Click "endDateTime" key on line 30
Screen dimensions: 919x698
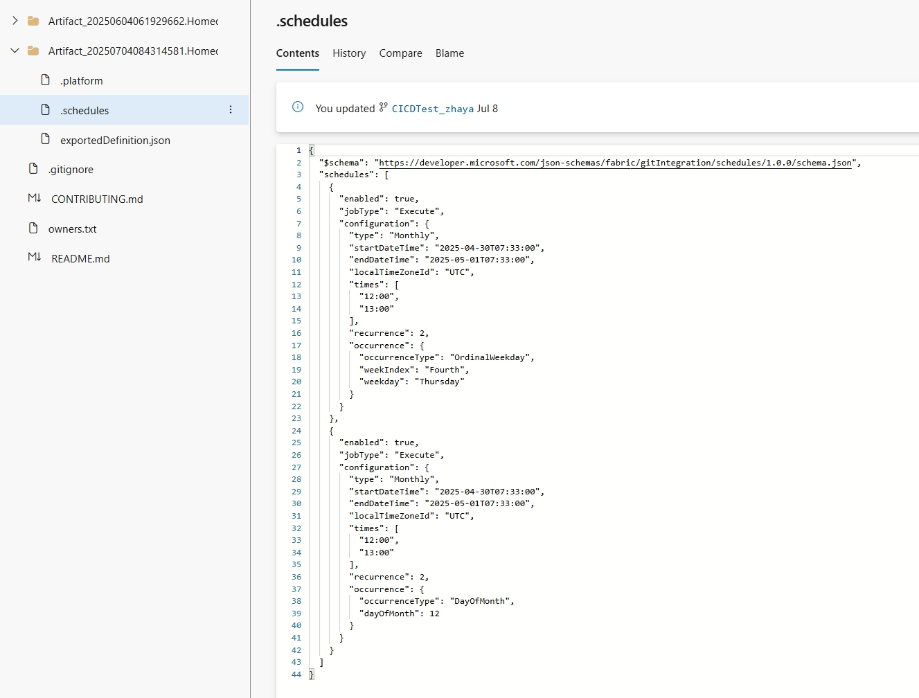click(382, 503)
